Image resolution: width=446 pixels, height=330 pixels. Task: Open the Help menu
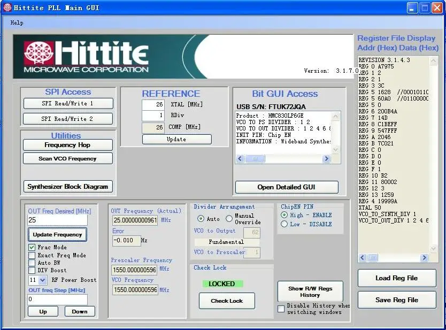(x=17, y=23)
